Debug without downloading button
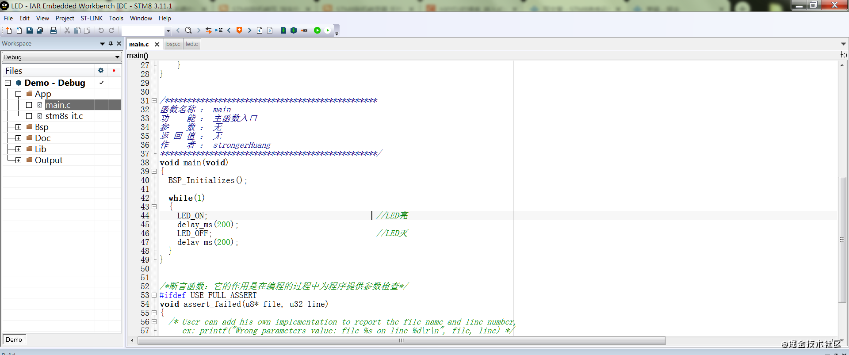 328,31
